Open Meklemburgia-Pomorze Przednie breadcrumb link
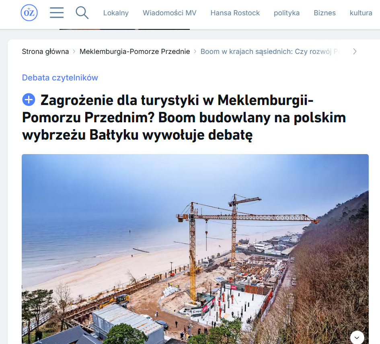380x344 pixels. [135, 51]
